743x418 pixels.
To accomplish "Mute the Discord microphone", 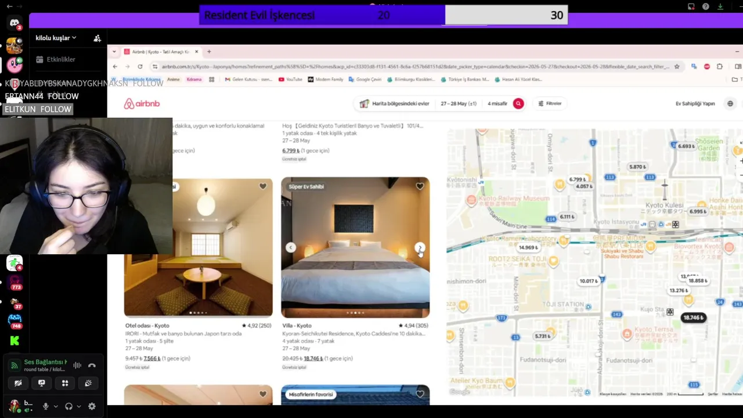I will 45,406.
